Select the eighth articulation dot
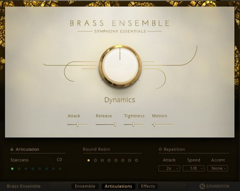 pos(60,169)
